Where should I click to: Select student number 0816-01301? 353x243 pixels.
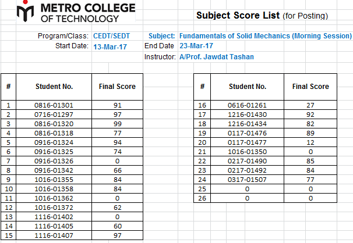coord(54,105)
